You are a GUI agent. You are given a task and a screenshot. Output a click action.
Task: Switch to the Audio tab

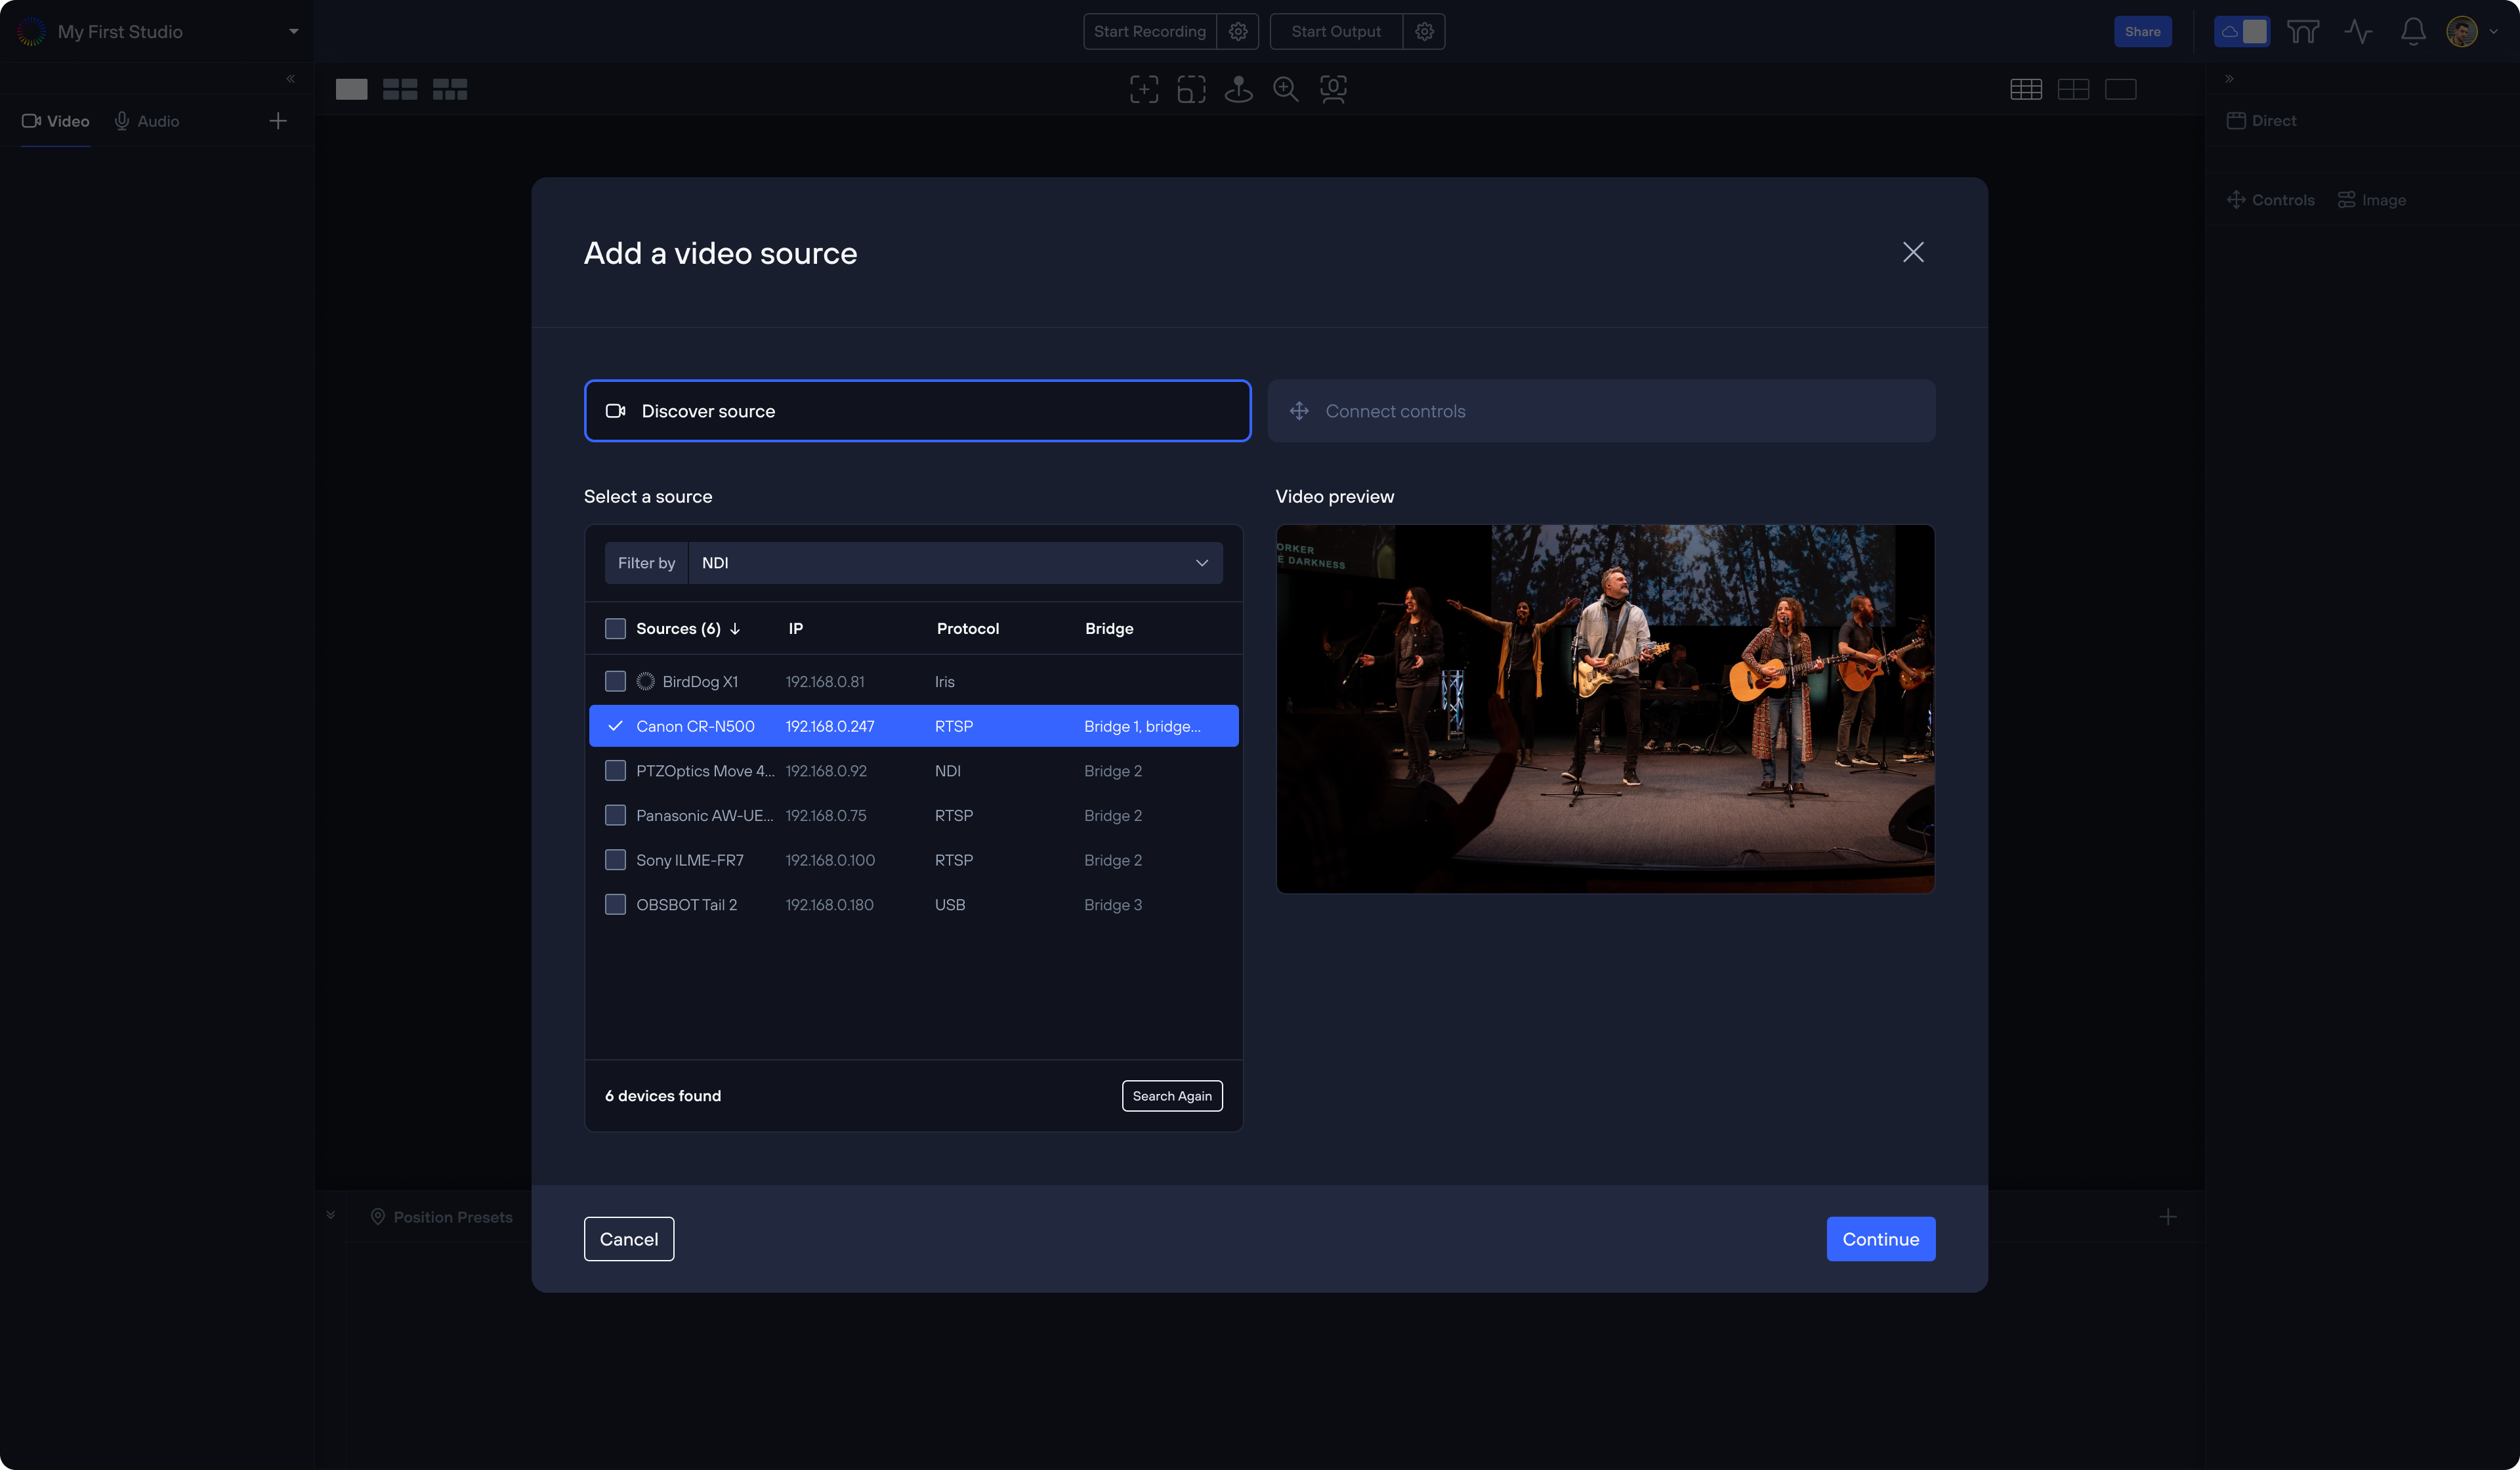146,121
